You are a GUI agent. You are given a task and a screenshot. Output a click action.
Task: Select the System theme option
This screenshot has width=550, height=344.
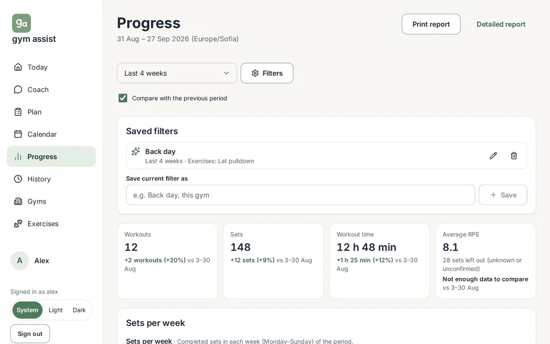coord(27,310)
